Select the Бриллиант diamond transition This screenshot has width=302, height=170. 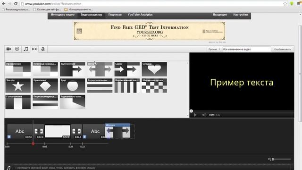(45, 85)
